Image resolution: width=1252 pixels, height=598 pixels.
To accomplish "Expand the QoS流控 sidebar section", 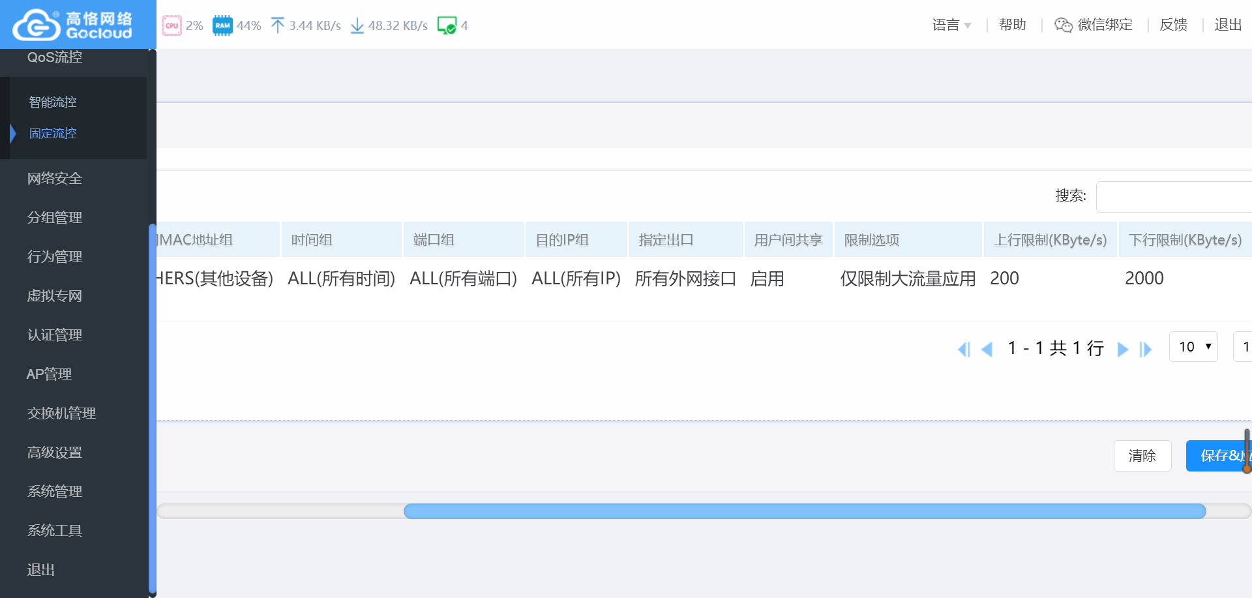I will tap(55, 57).
